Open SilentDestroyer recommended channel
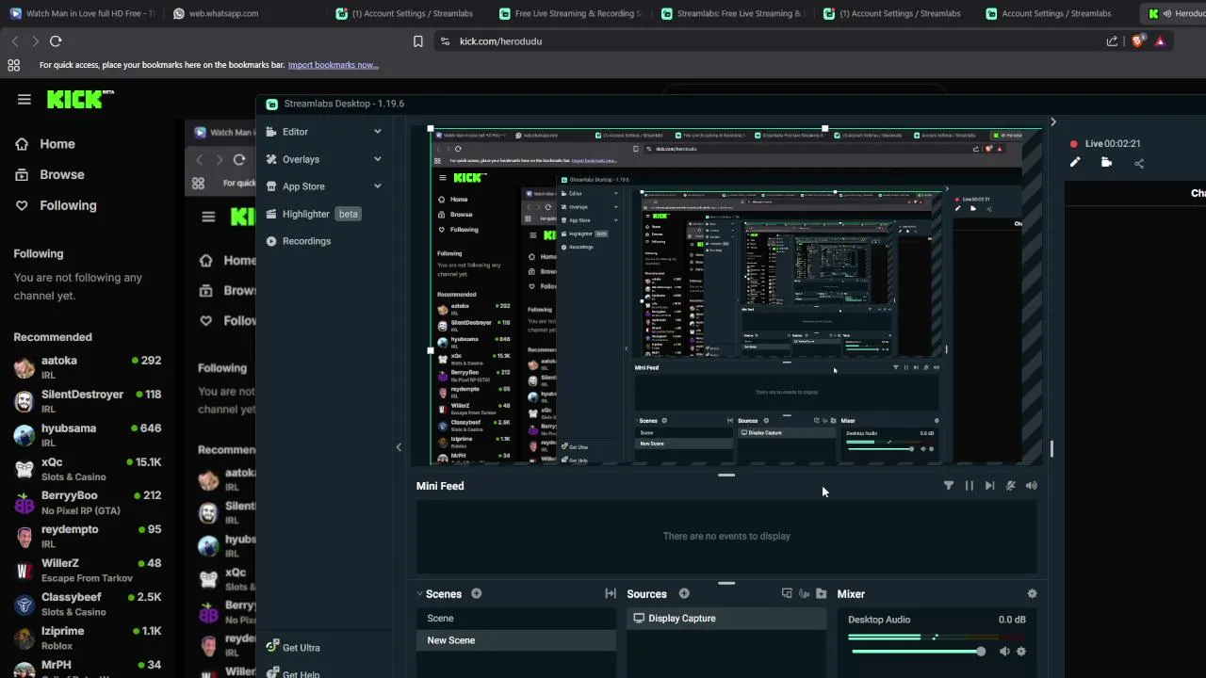Screen dimensions: 1206x678 (x=88, y=401)
